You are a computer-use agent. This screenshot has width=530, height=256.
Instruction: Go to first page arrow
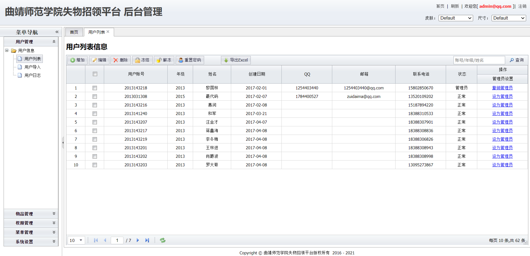[96, 240]
